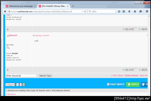Bookmark this page with the star icon
This screenshot has height=101, width=151.
119,12
